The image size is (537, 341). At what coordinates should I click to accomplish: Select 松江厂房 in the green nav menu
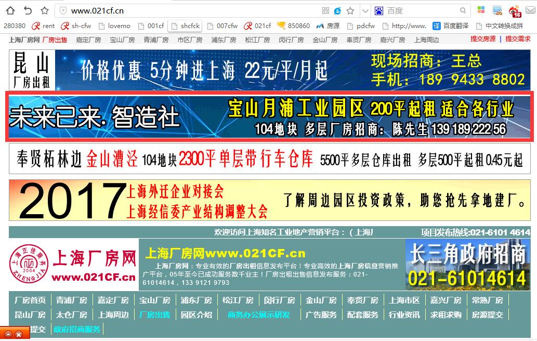238,300
